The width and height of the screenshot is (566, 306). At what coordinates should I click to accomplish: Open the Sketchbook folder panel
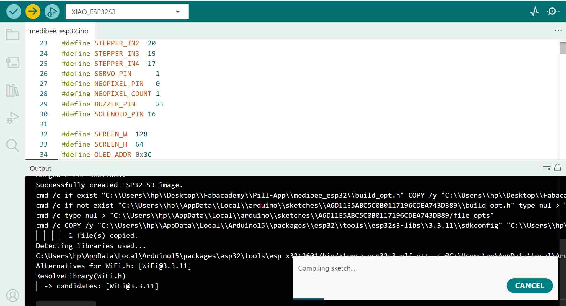(13, 35)
